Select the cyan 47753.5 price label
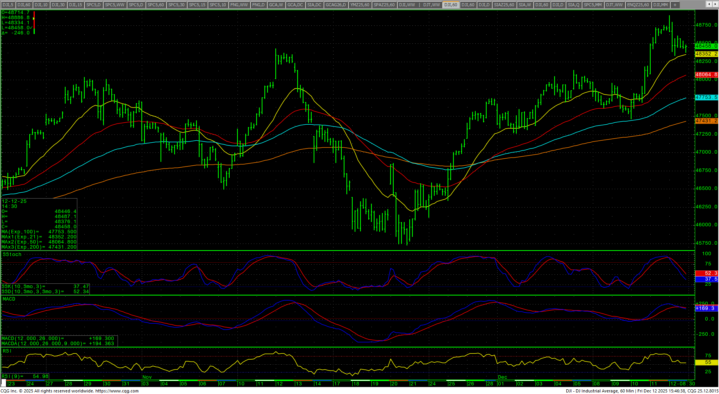 706,97
